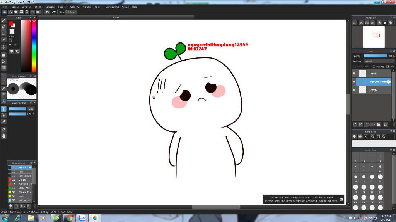Toggle visibility of Layer1
Viewport: 396px width, 222px height.
coord(354,74)
